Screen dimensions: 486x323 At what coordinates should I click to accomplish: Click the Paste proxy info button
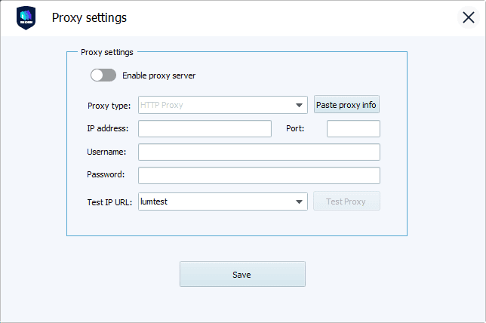point(346,105)
